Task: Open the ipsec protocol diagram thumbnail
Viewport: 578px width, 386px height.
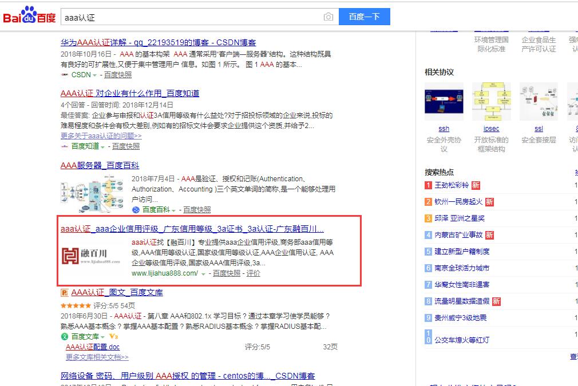Action: pyautogui.click(x=491, y=101)
